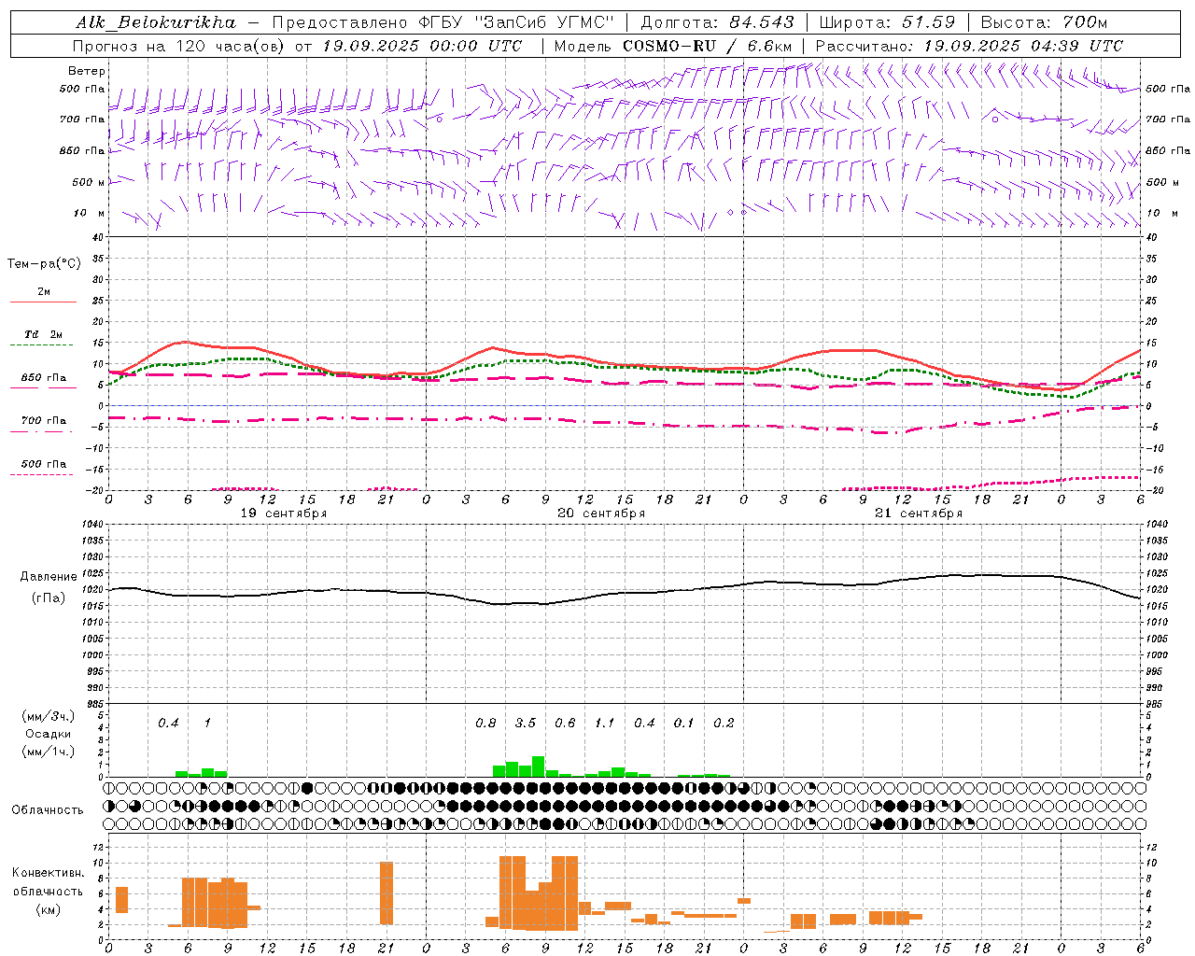Click the 0.8 precipitation total value
Screen dimensions: 1195x956
(485, 724)
